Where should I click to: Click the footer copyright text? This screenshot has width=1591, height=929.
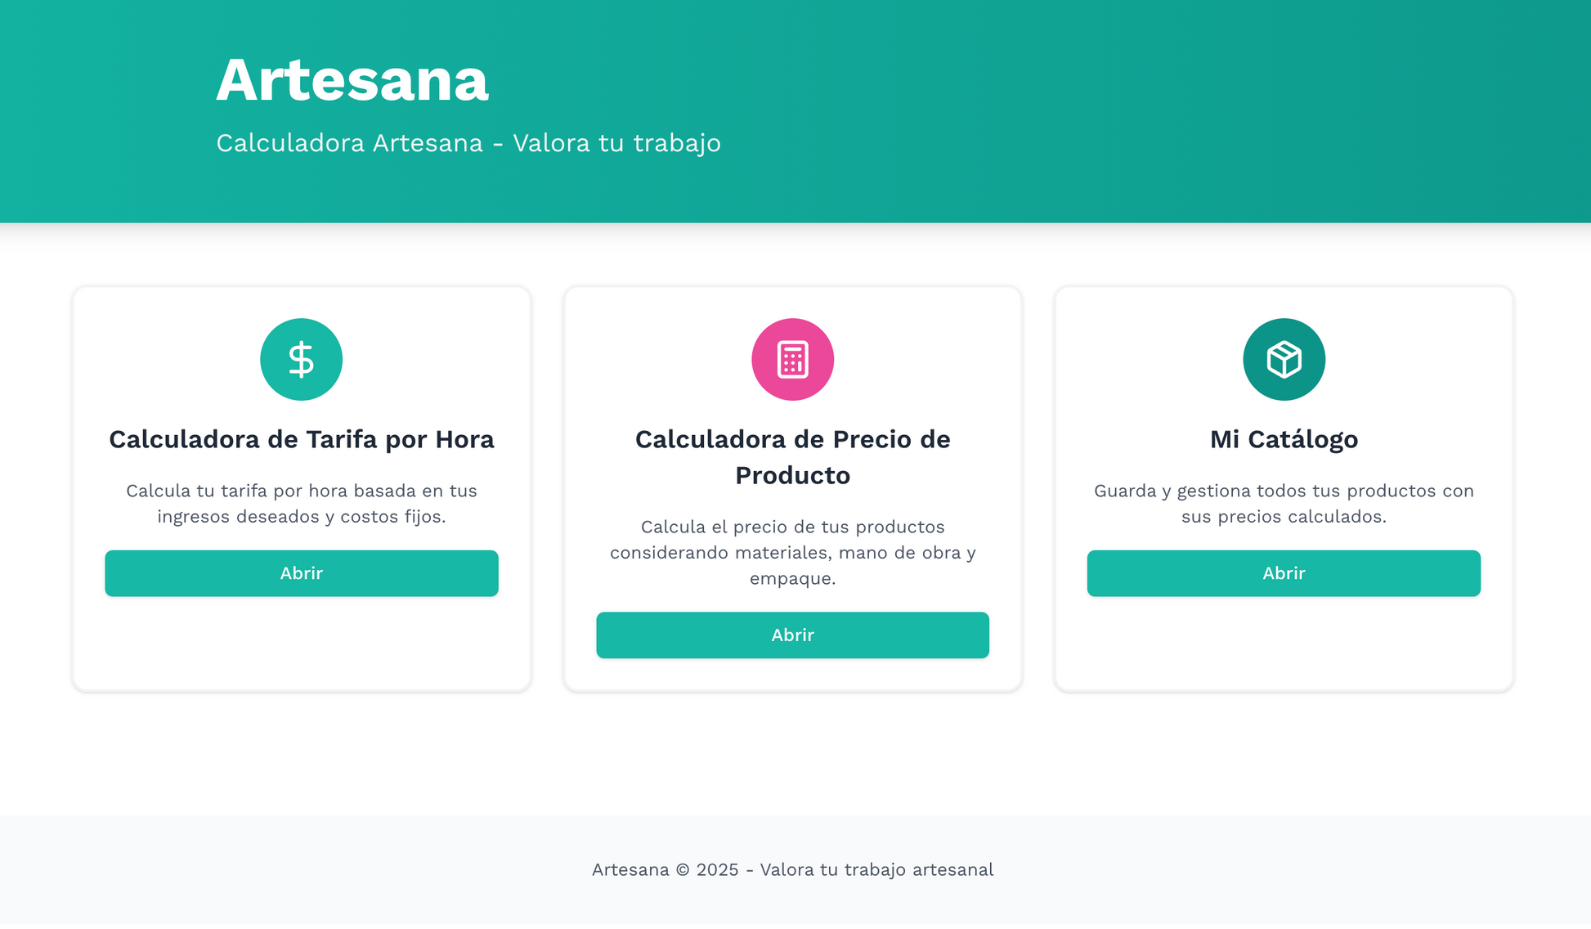792,869
